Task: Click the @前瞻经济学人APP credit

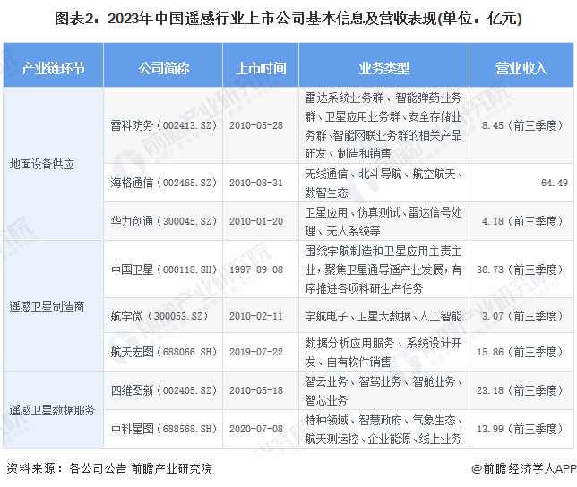Action: (x=524, y=468)
